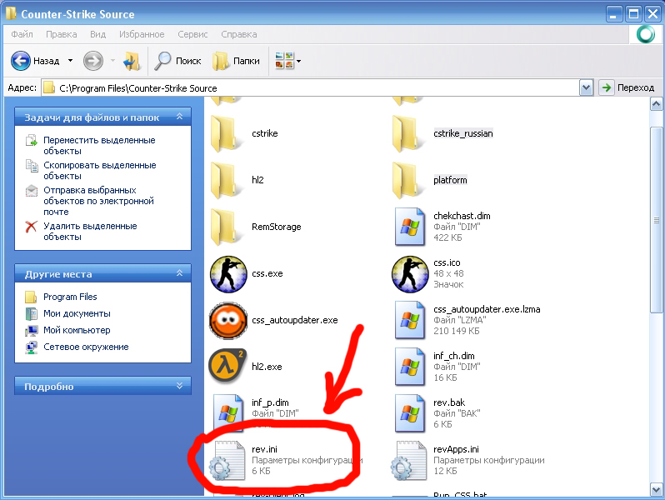Open the Назад history dropdown arrow

[70, 61]
